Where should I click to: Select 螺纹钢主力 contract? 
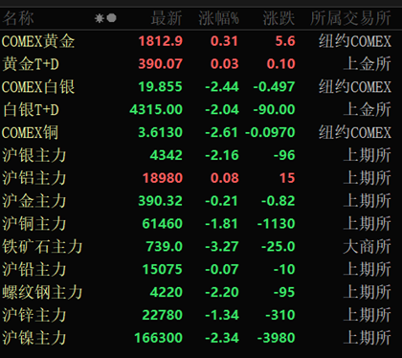click(x=201, y=292)
